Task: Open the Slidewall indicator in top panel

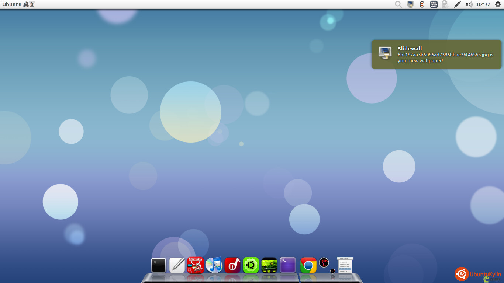Action: 410,4
